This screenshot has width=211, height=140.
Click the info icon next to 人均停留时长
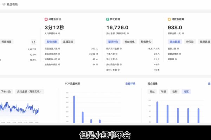tap(59, 33)
